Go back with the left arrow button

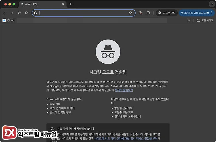pos(5,13)
